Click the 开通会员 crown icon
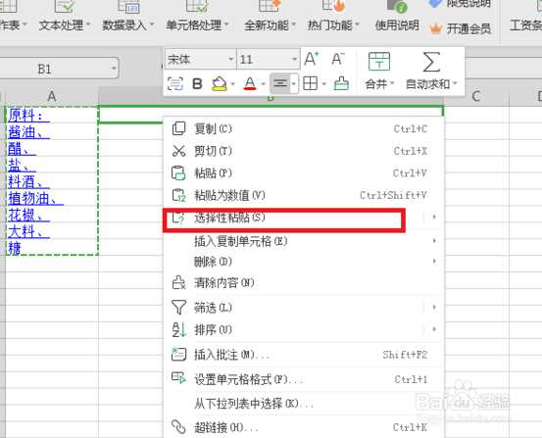The height and width of the screenshot is (438, 542). tap(435, 28)
